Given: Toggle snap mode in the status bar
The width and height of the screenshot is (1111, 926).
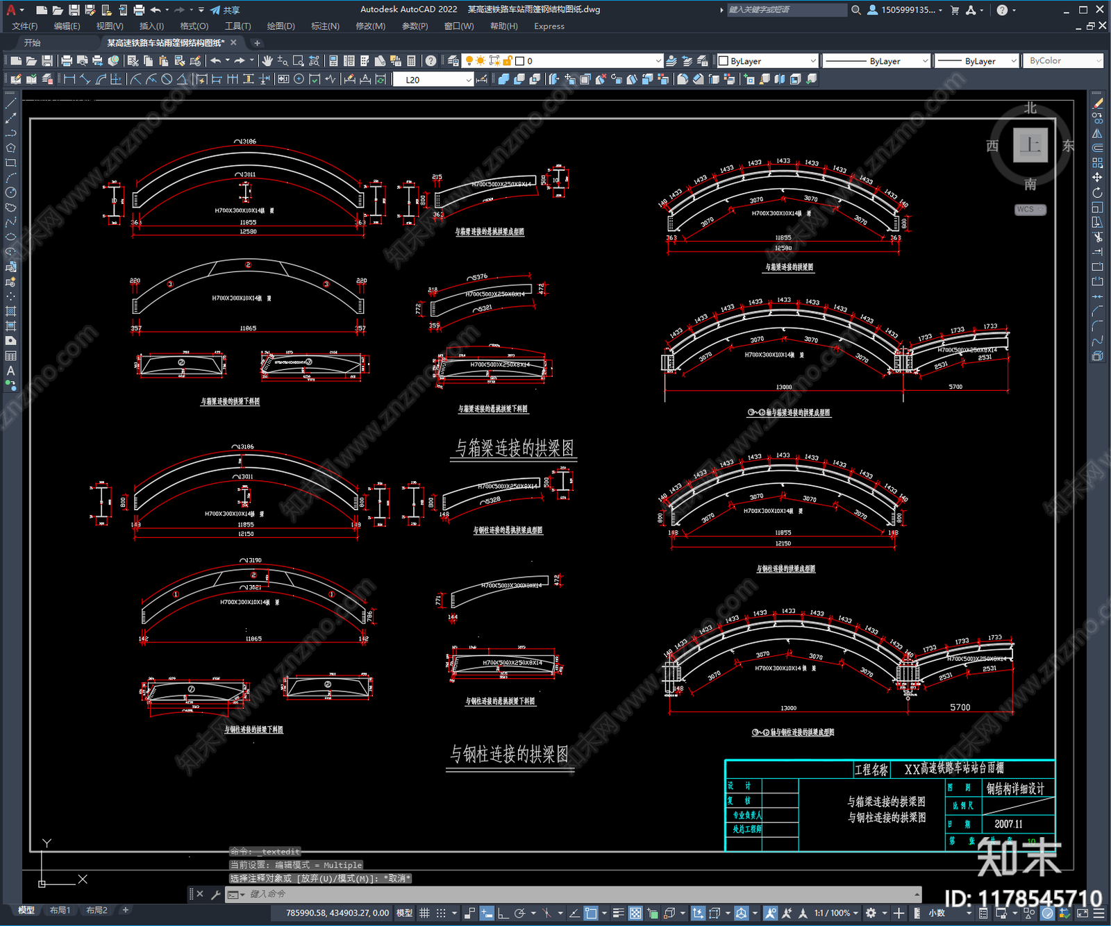Looking at the screenshot, I should point(441,913).
